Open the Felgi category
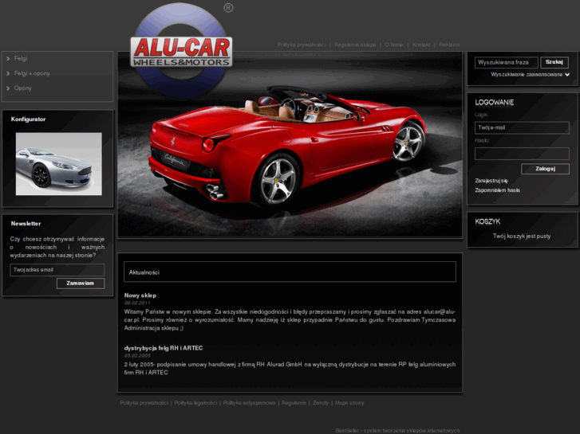Screen dimensions: 580x434 pyautogui.click(x=21, y=58)
